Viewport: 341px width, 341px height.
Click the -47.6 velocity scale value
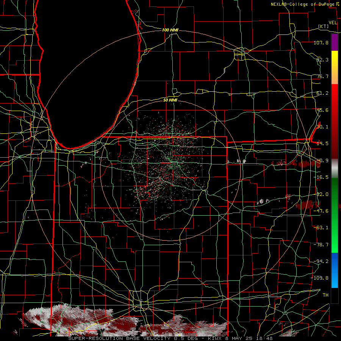click(x=321, y=211)
